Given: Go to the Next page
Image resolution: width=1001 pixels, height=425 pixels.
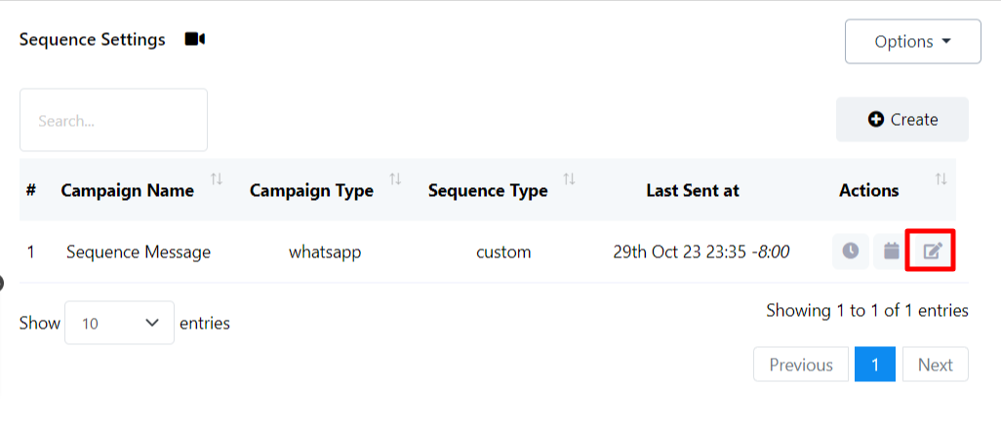Looking at the screenshot, I should [x=935, y=365].
